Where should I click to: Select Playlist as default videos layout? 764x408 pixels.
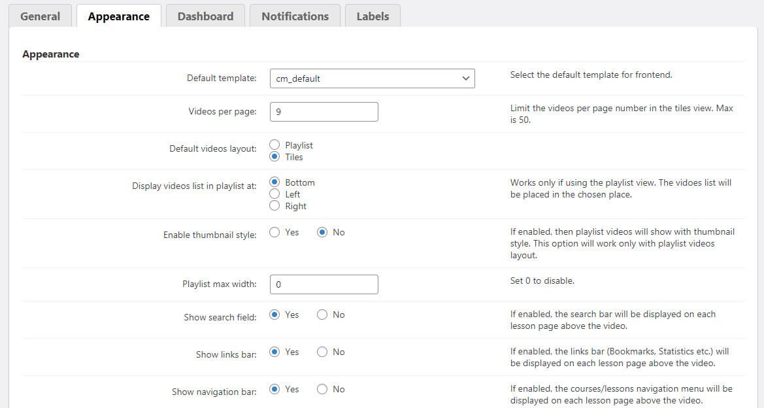coord(274,144)
